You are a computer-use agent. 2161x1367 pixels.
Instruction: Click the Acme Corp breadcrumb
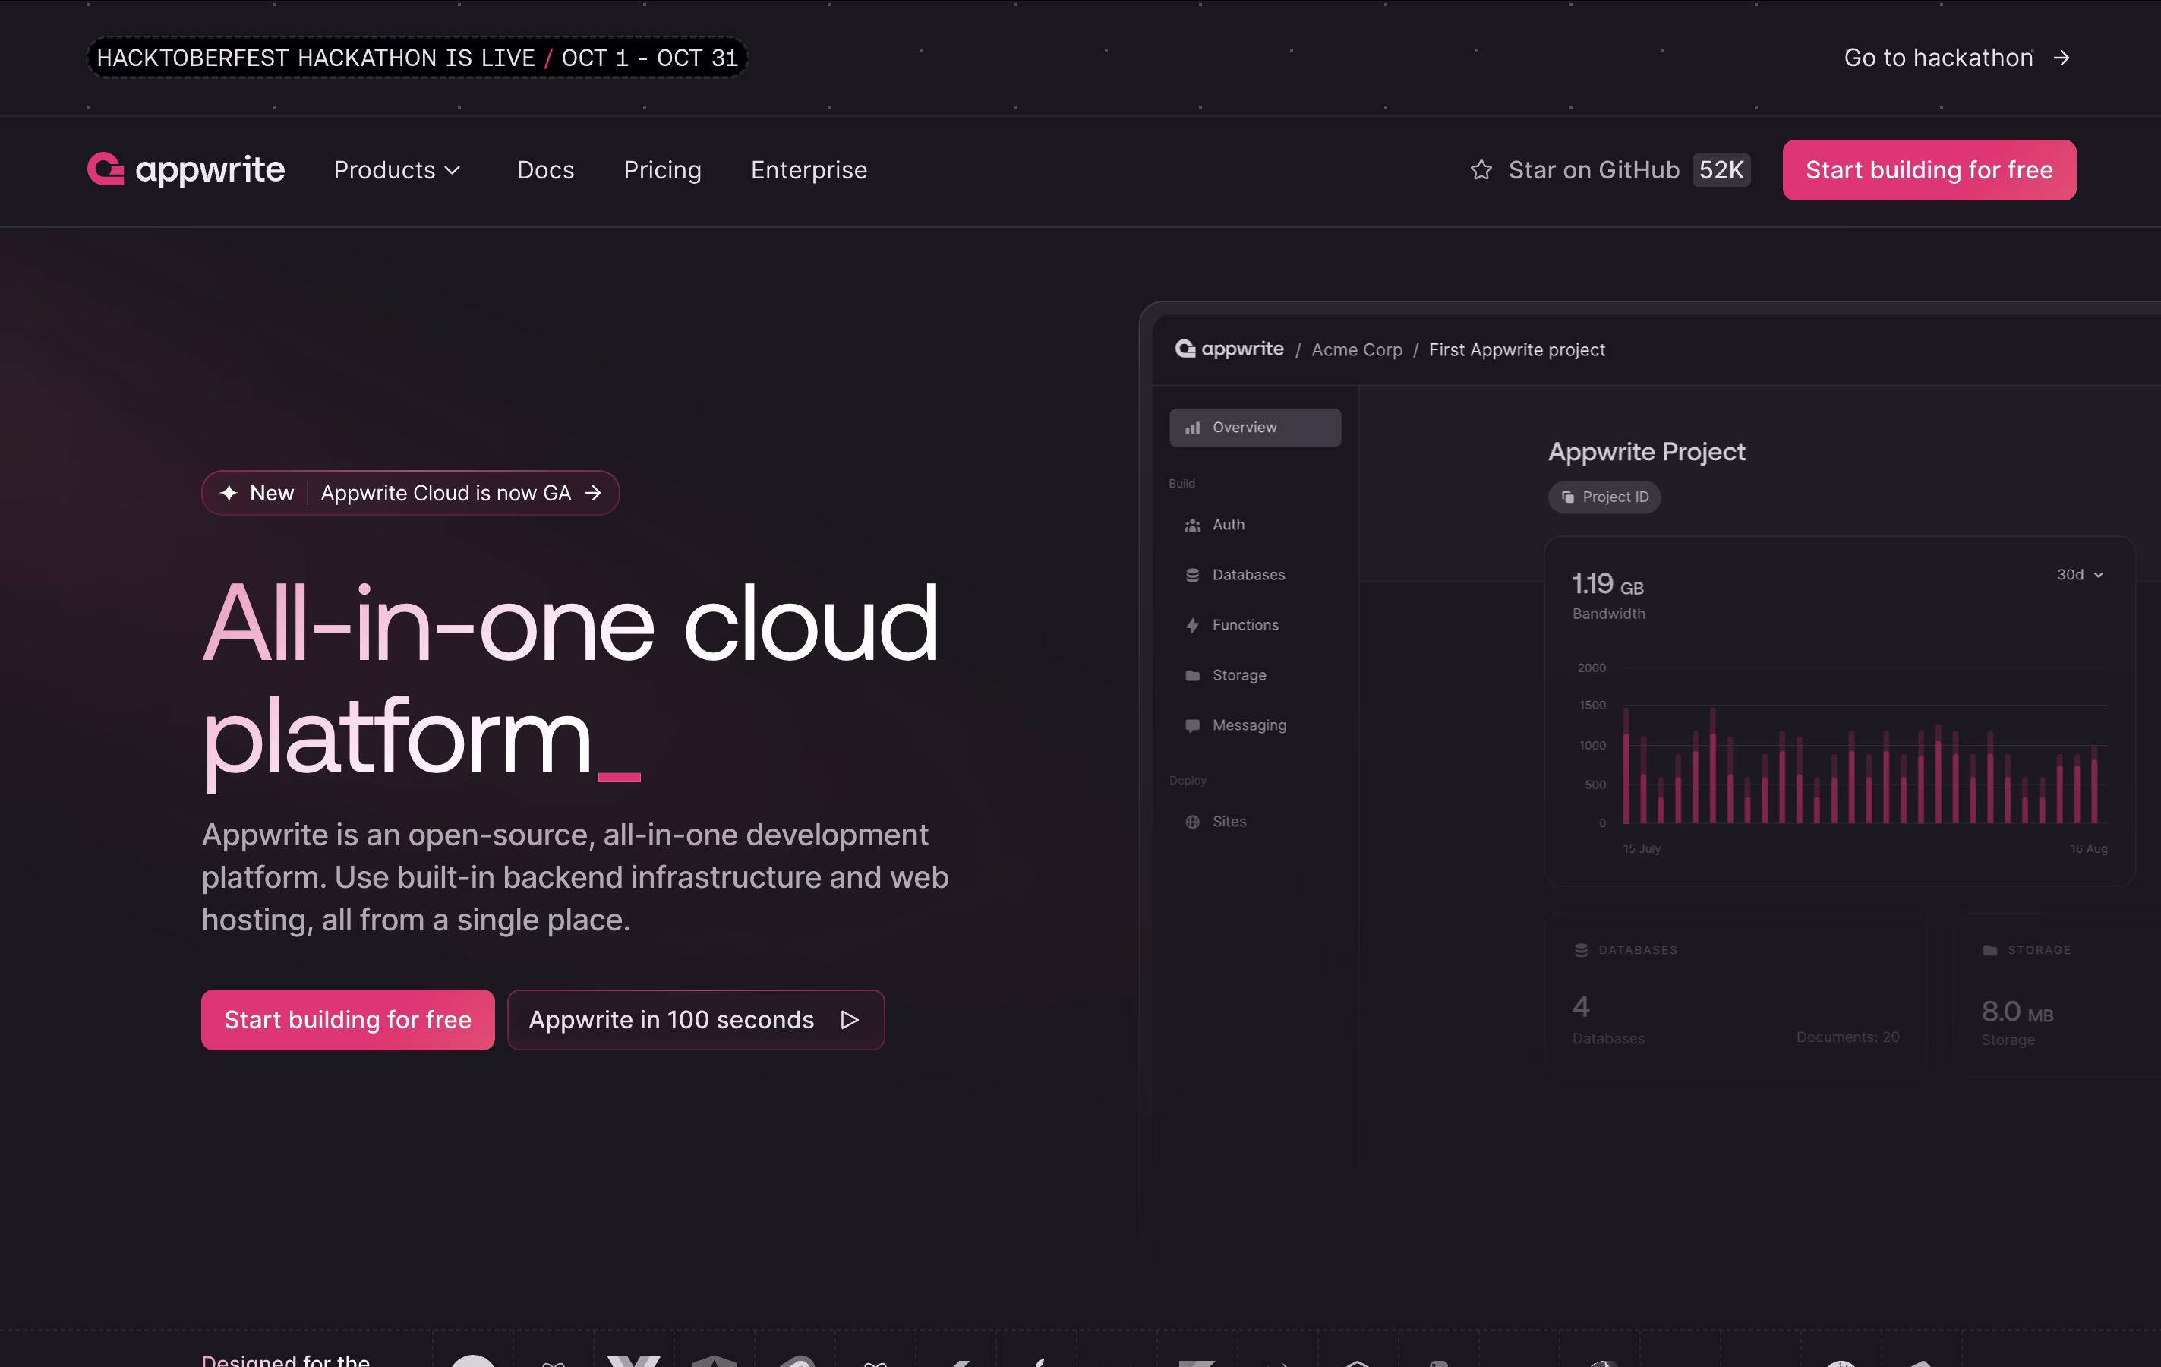(1357, 350)
